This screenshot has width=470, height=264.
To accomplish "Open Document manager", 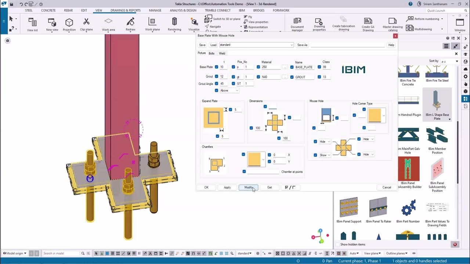I will 297,25.
